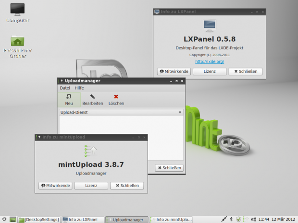Click the update shield tray icon

pos(238,219)
